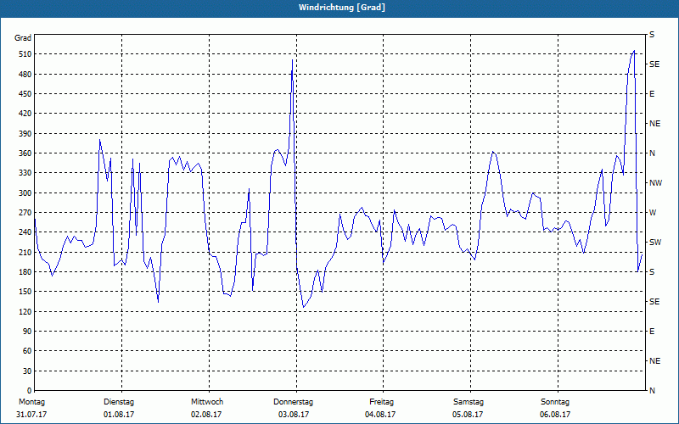679x424 pixels.
Task: Select the '270' y-axis value
Action: click(25, 213)
